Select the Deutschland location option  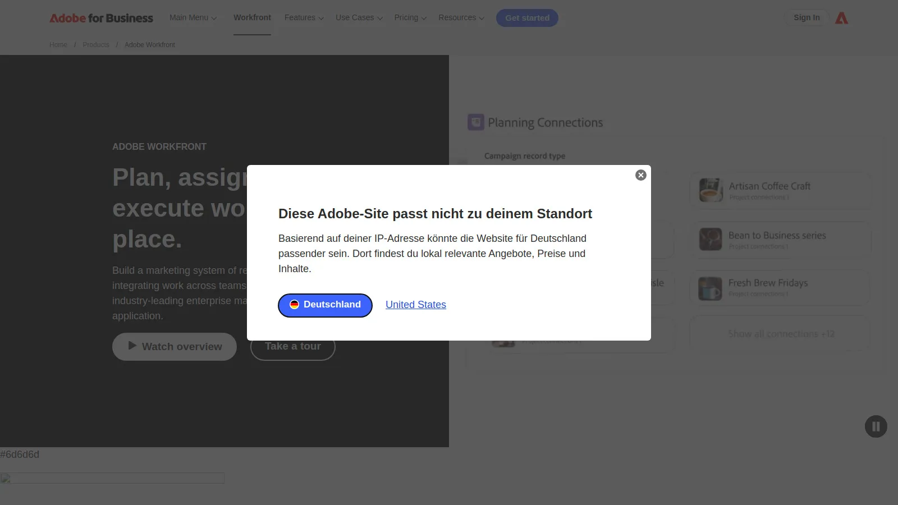tap(324, 305)
